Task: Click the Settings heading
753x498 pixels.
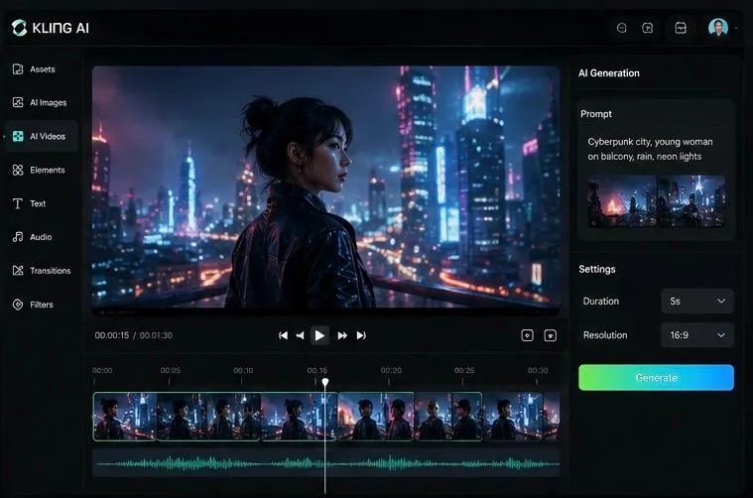Action: coord(597,269)
